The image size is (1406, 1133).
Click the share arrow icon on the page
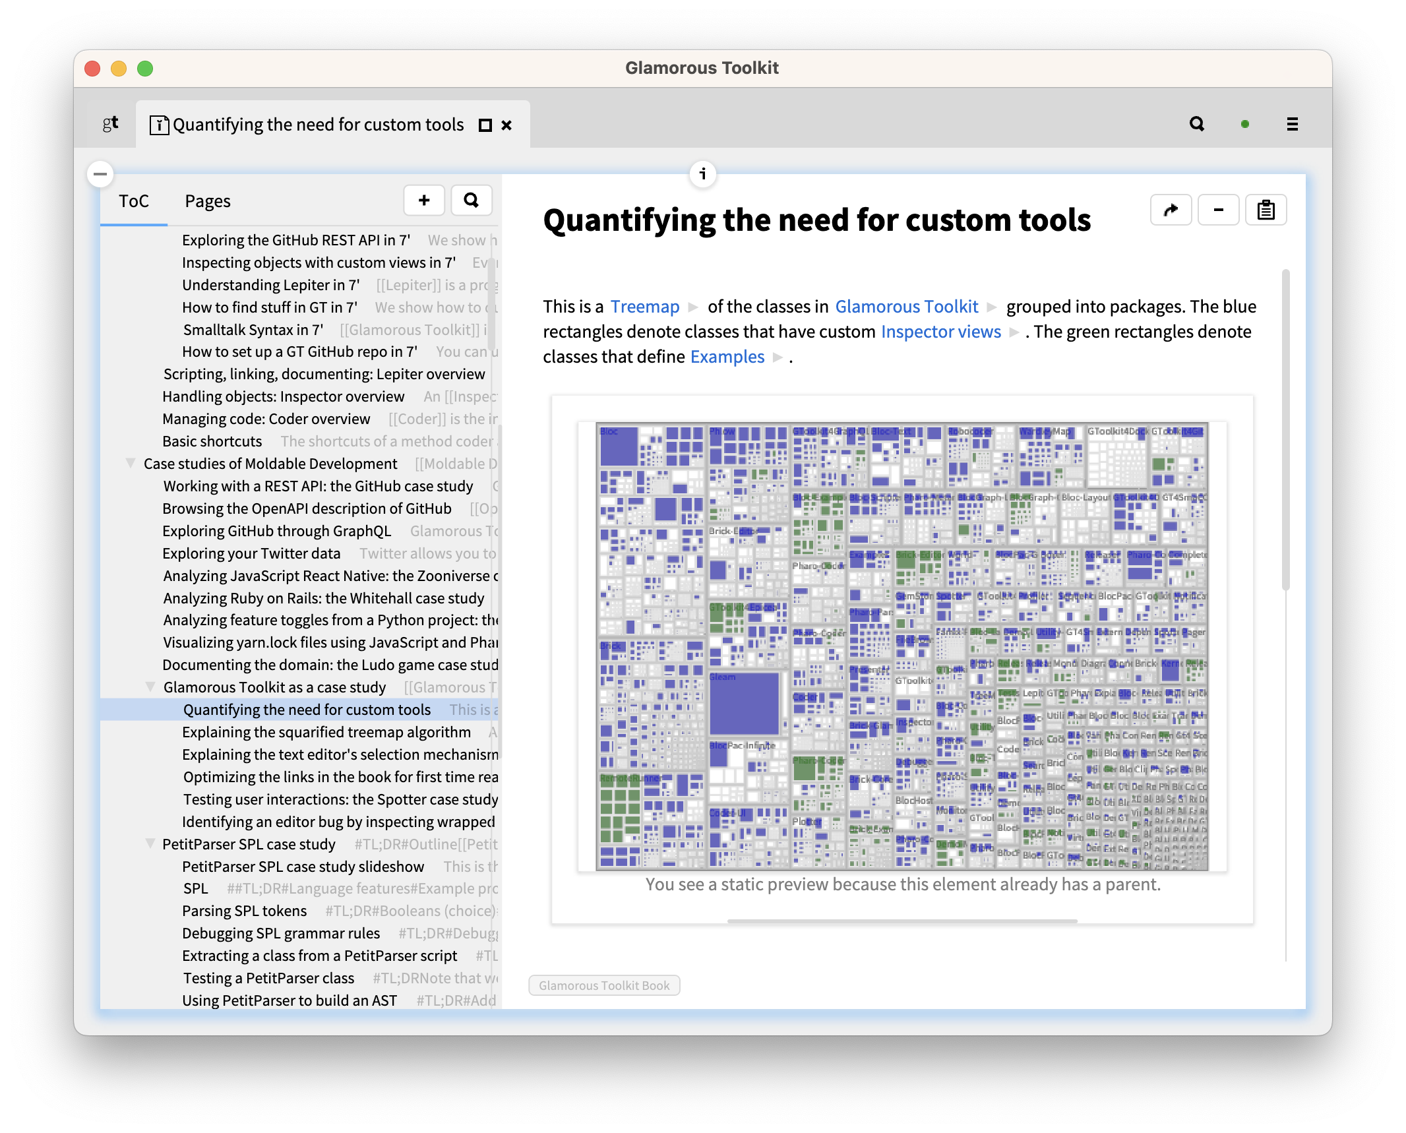(1171, 210)
